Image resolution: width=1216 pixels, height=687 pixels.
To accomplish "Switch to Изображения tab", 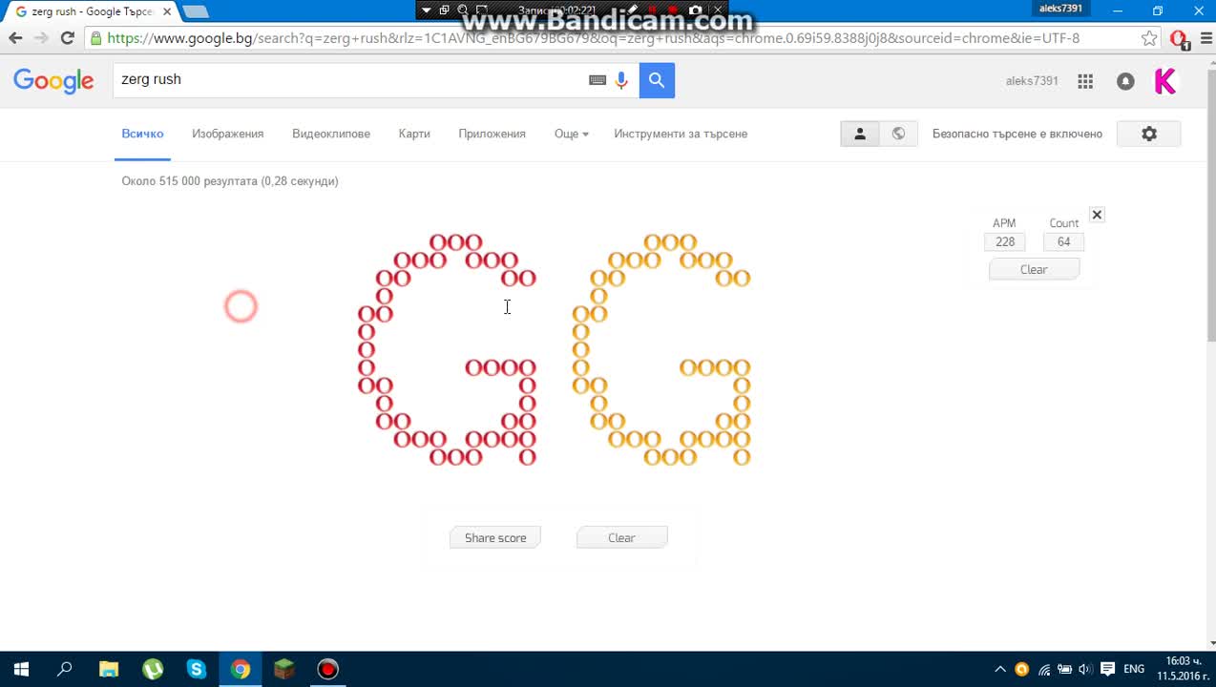I will [x=227, y=134].
